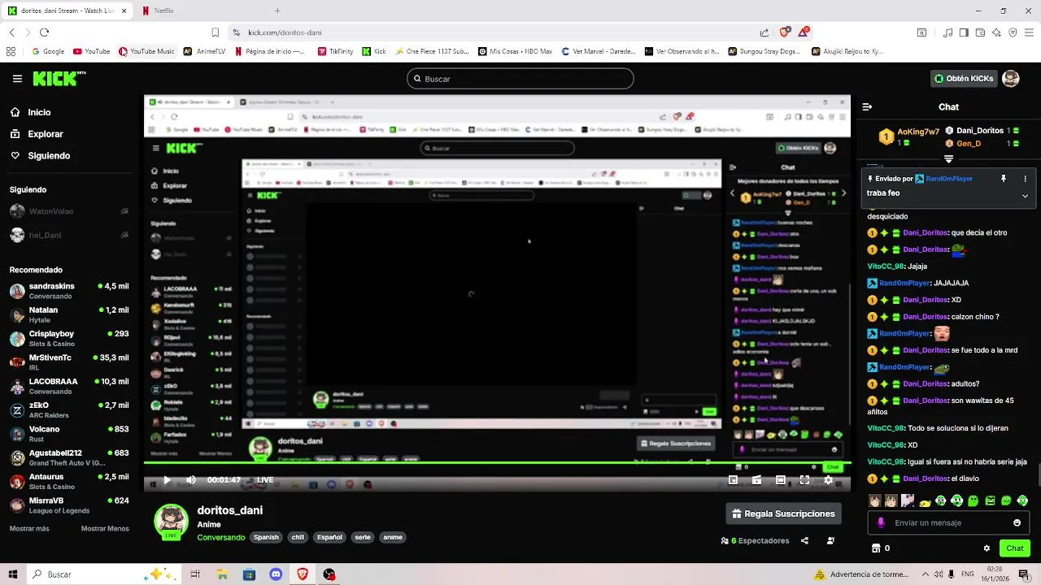Viewport: 1041px width, 585px height.
Task: Open Brave Wallet icon
Action: [x=980, y=32]
